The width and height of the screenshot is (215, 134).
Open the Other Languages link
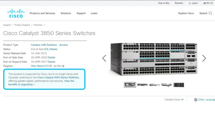coord(206,100)
